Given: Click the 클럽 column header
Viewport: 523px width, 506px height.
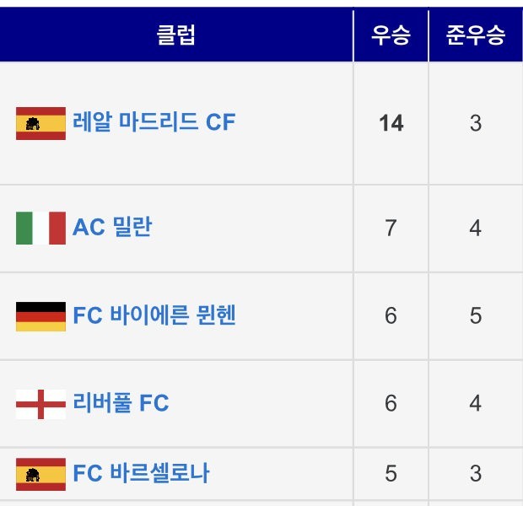Looking at the screenshot, I should point(176,35).
